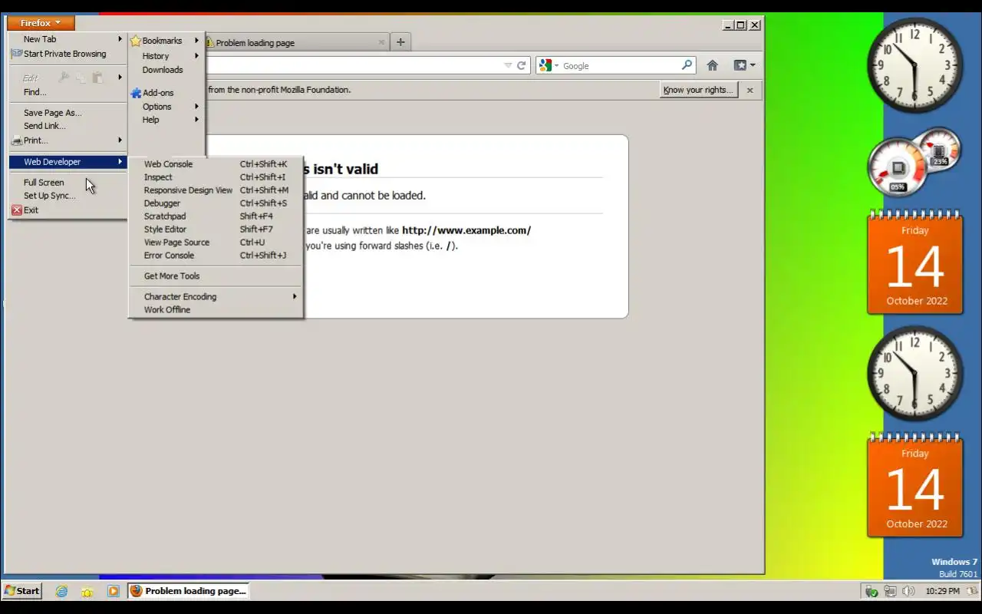982x614 pixels.
Task: Dismiss the Mozilla notification bar
Action: pyautogui.click(x=750, y=90)
